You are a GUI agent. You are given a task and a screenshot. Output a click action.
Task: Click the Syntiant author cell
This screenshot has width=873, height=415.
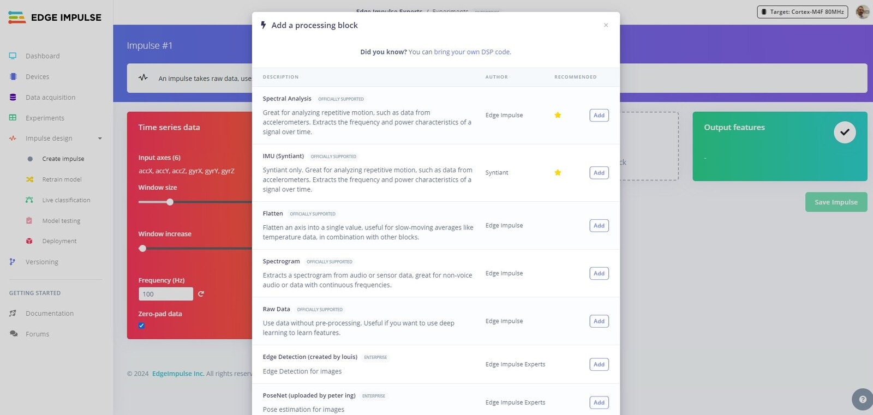(x=497, y=172)
